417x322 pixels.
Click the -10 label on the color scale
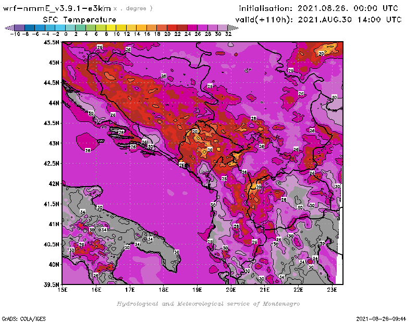tap(15, 34)
